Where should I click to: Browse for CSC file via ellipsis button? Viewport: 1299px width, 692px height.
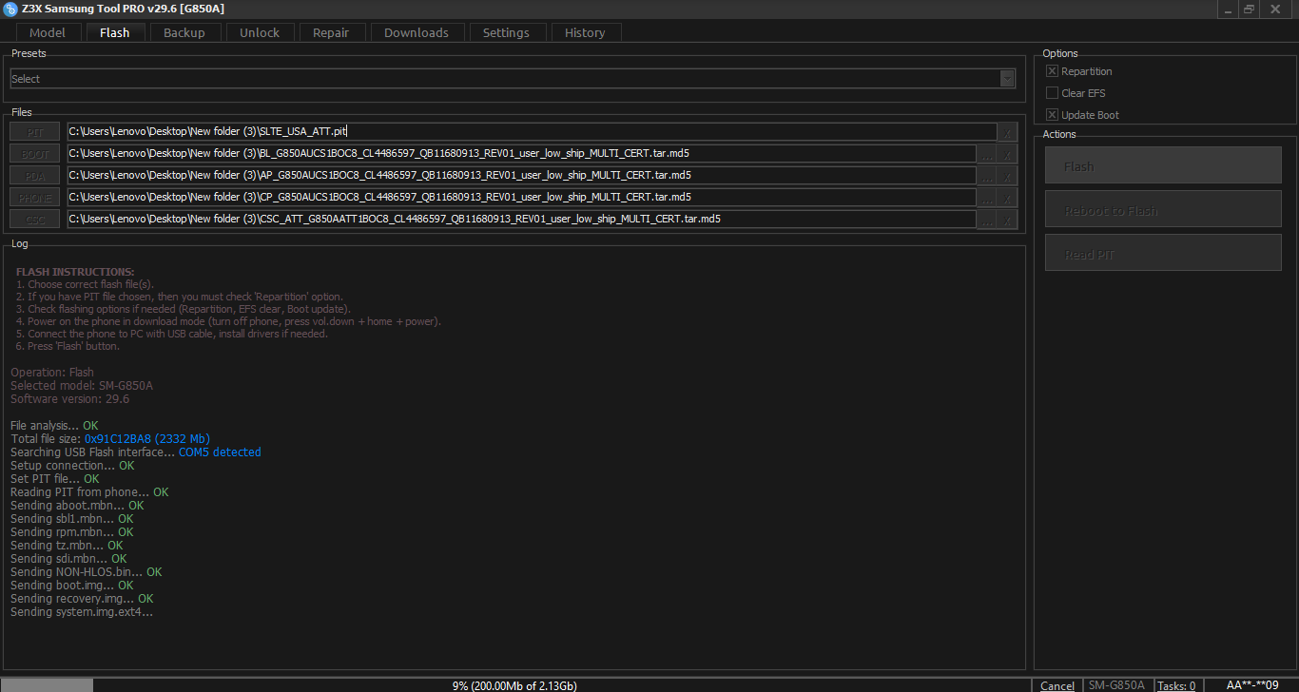tap(987, 220)
